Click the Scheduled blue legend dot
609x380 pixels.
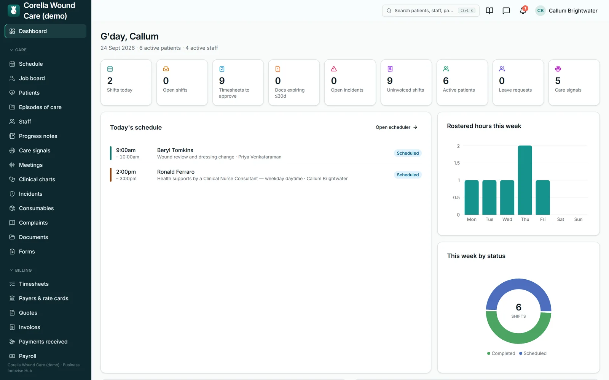coord(521,353)
